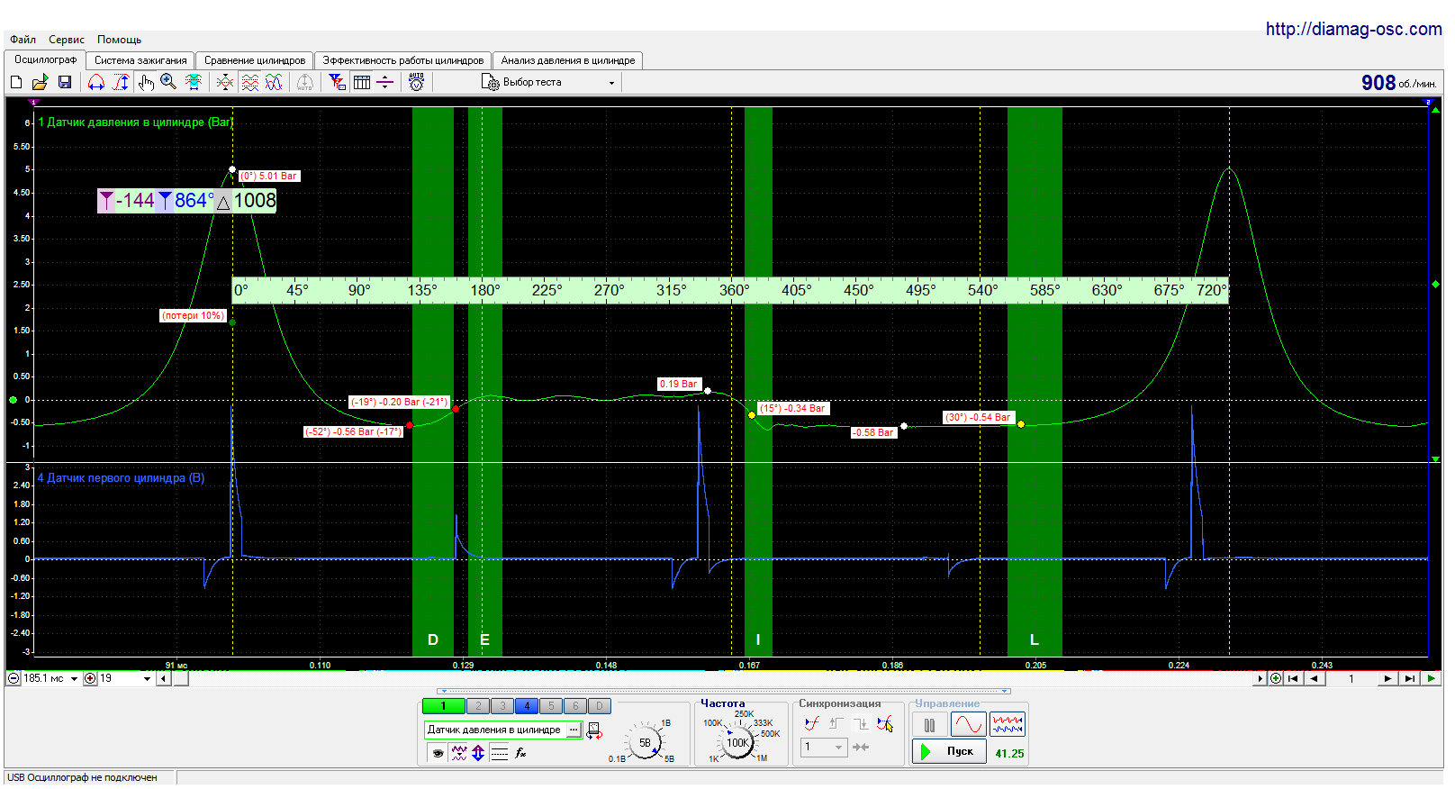Adjust the 5В voltage range knob
Screen dimensions: 1455x789
pyautogui.click(x=645, y=742)
